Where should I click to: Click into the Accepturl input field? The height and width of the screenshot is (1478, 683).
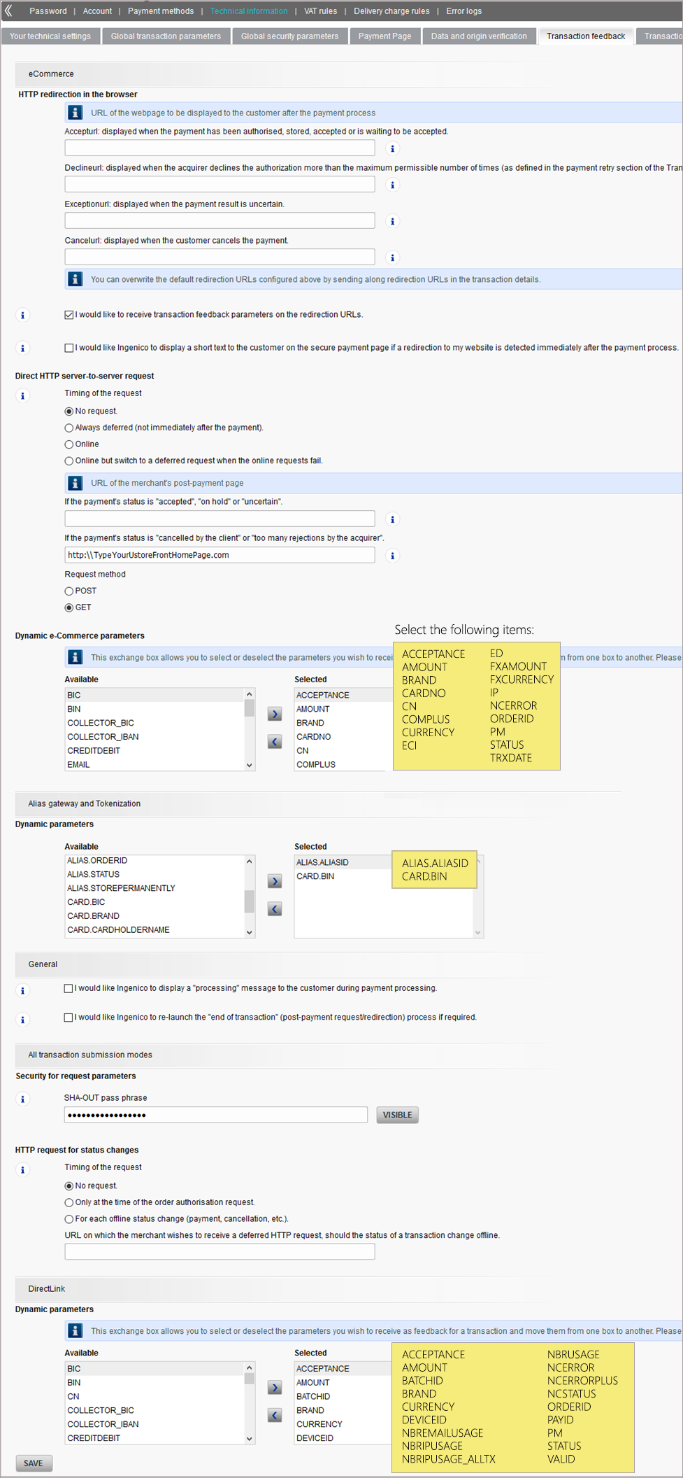coord(220,148)
